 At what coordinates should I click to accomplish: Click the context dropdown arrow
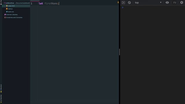tap(161, 3)
